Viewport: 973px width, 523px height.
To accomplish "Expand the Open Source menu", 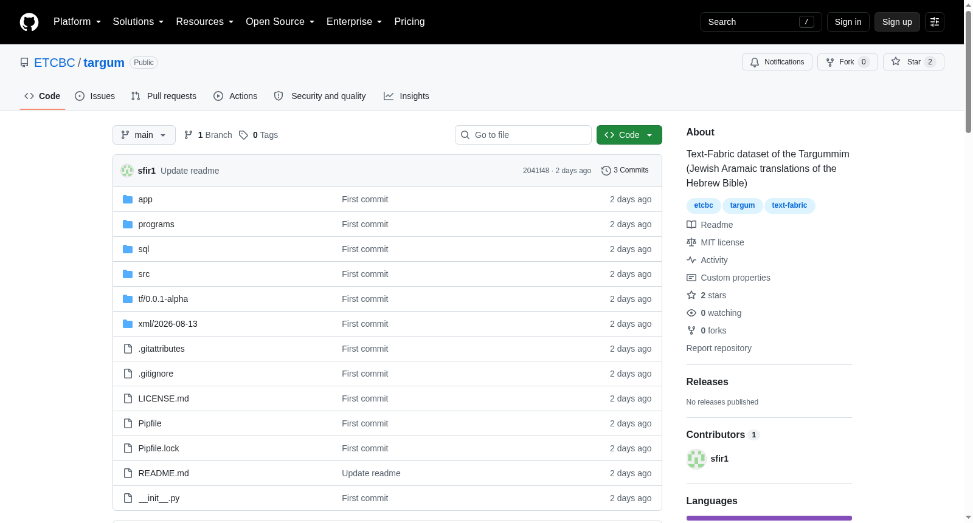I will click(x=280, y=22).
